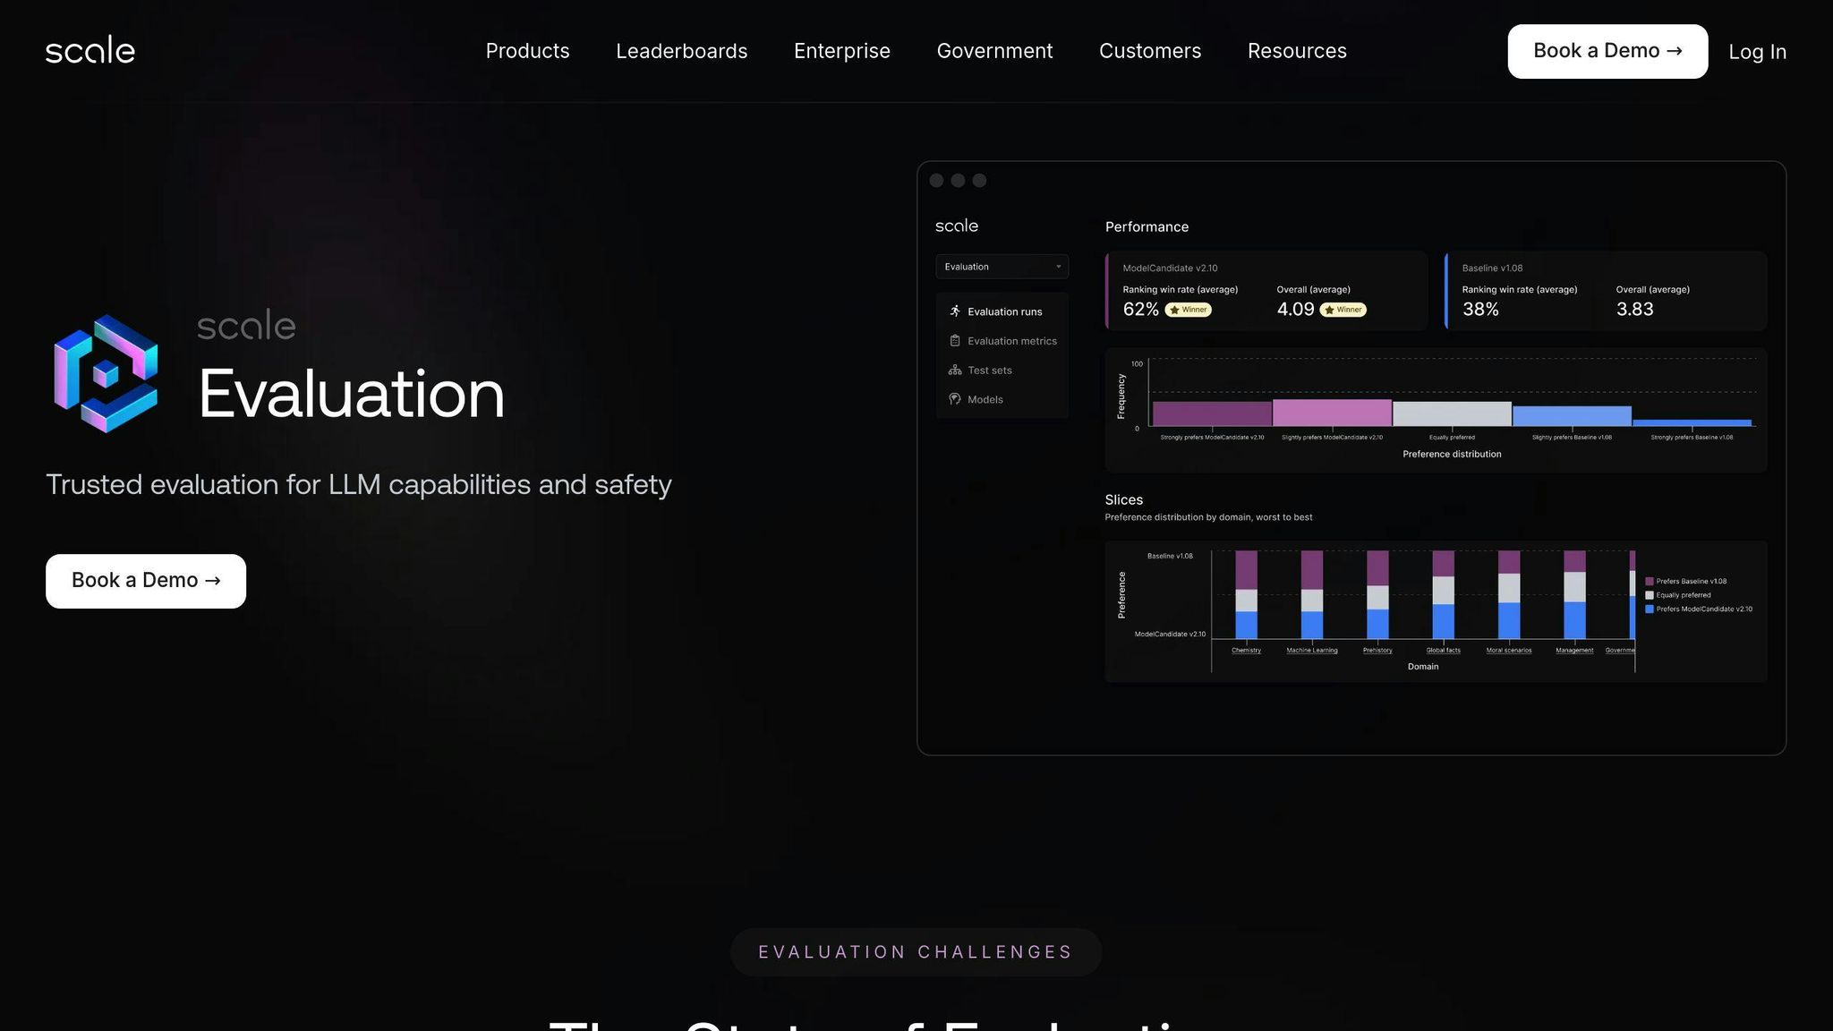The height and width of the screenshot is (1031, 1833).
Task: Open the Customers nav item
Action: [1150, 51]
